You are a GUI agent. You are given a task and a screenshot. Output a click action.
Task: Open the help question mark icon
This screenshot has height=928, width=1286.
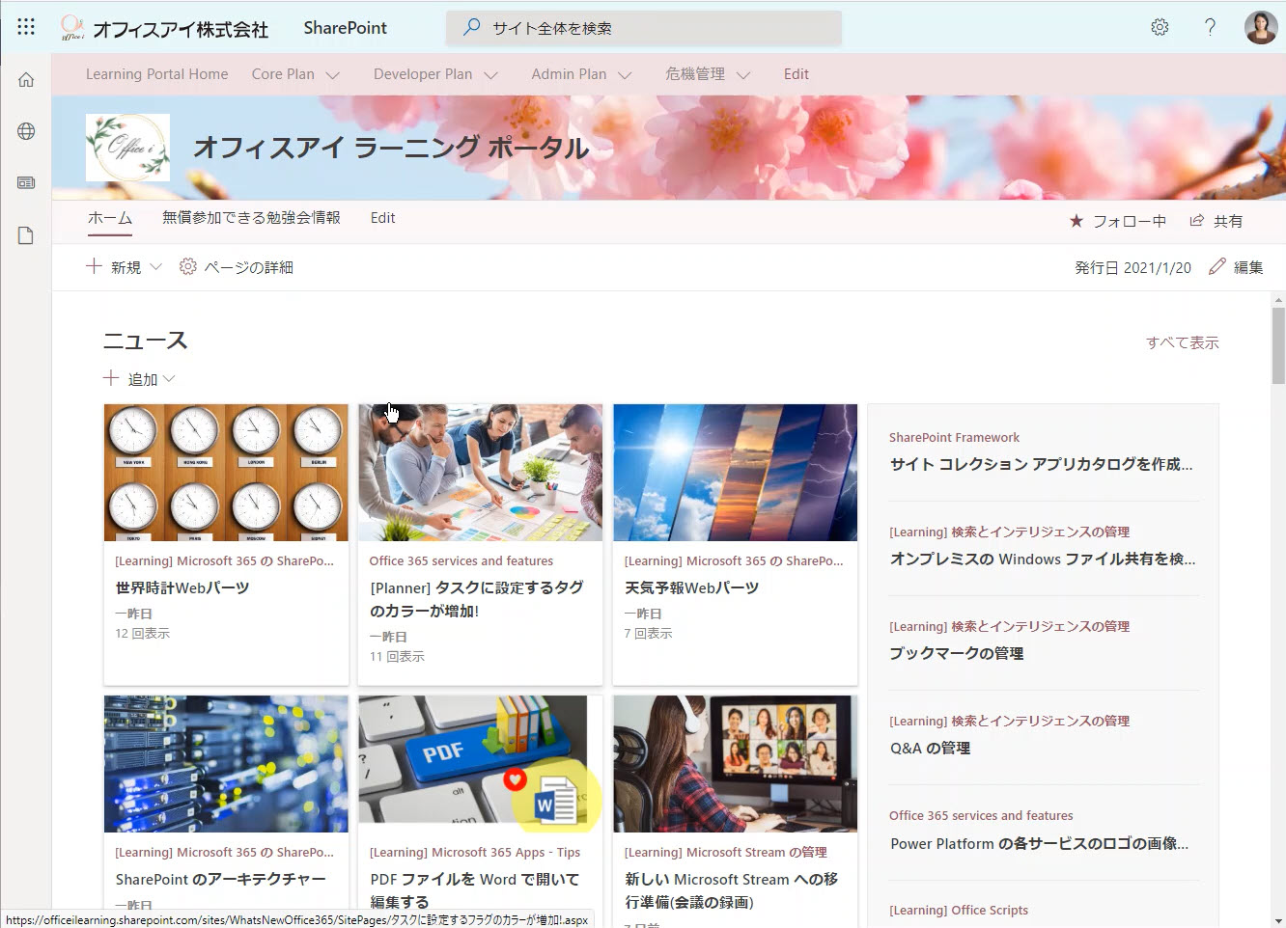tap(1210, 27)
